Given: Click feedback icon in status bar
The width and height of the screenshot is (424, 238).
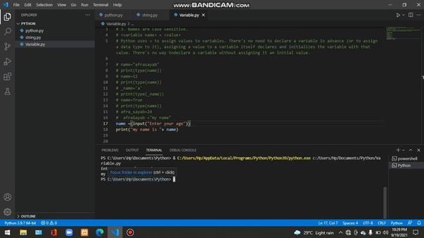Looking at the screenshot, I should coord(410,223).
